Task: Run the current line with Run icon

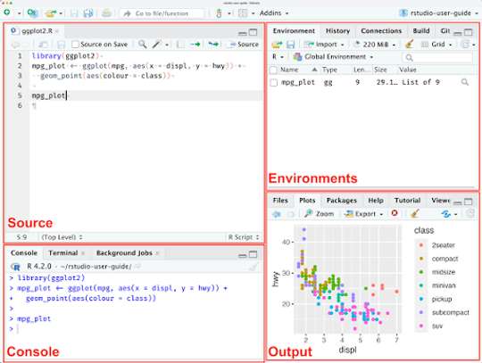Action: click(x=195, y=45)
